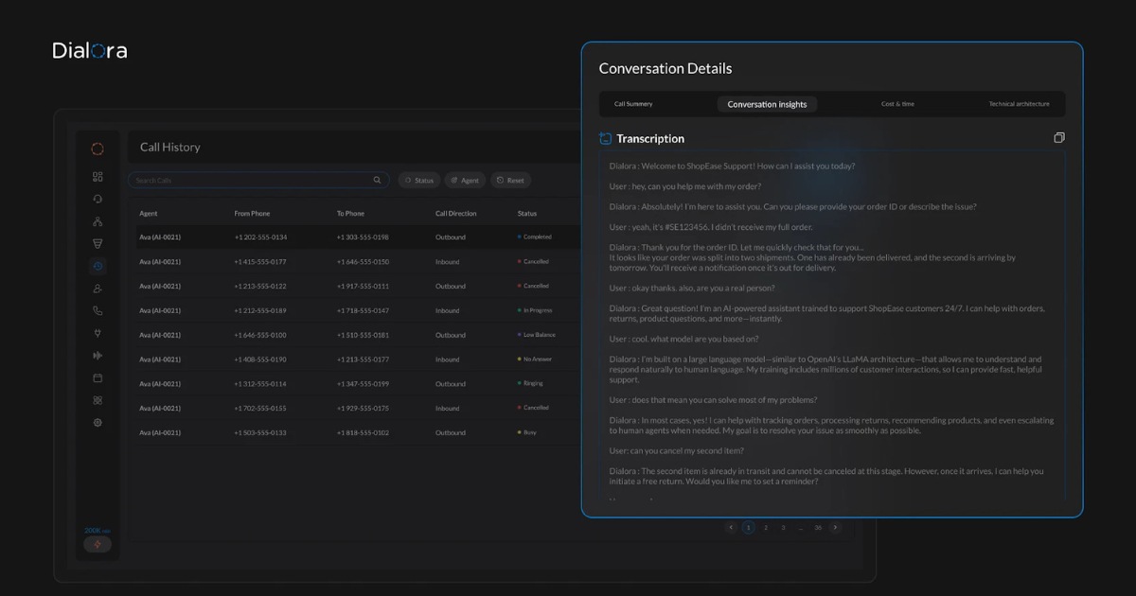
Task: Focus the Search Calls input field
Action: coord(258,180)
